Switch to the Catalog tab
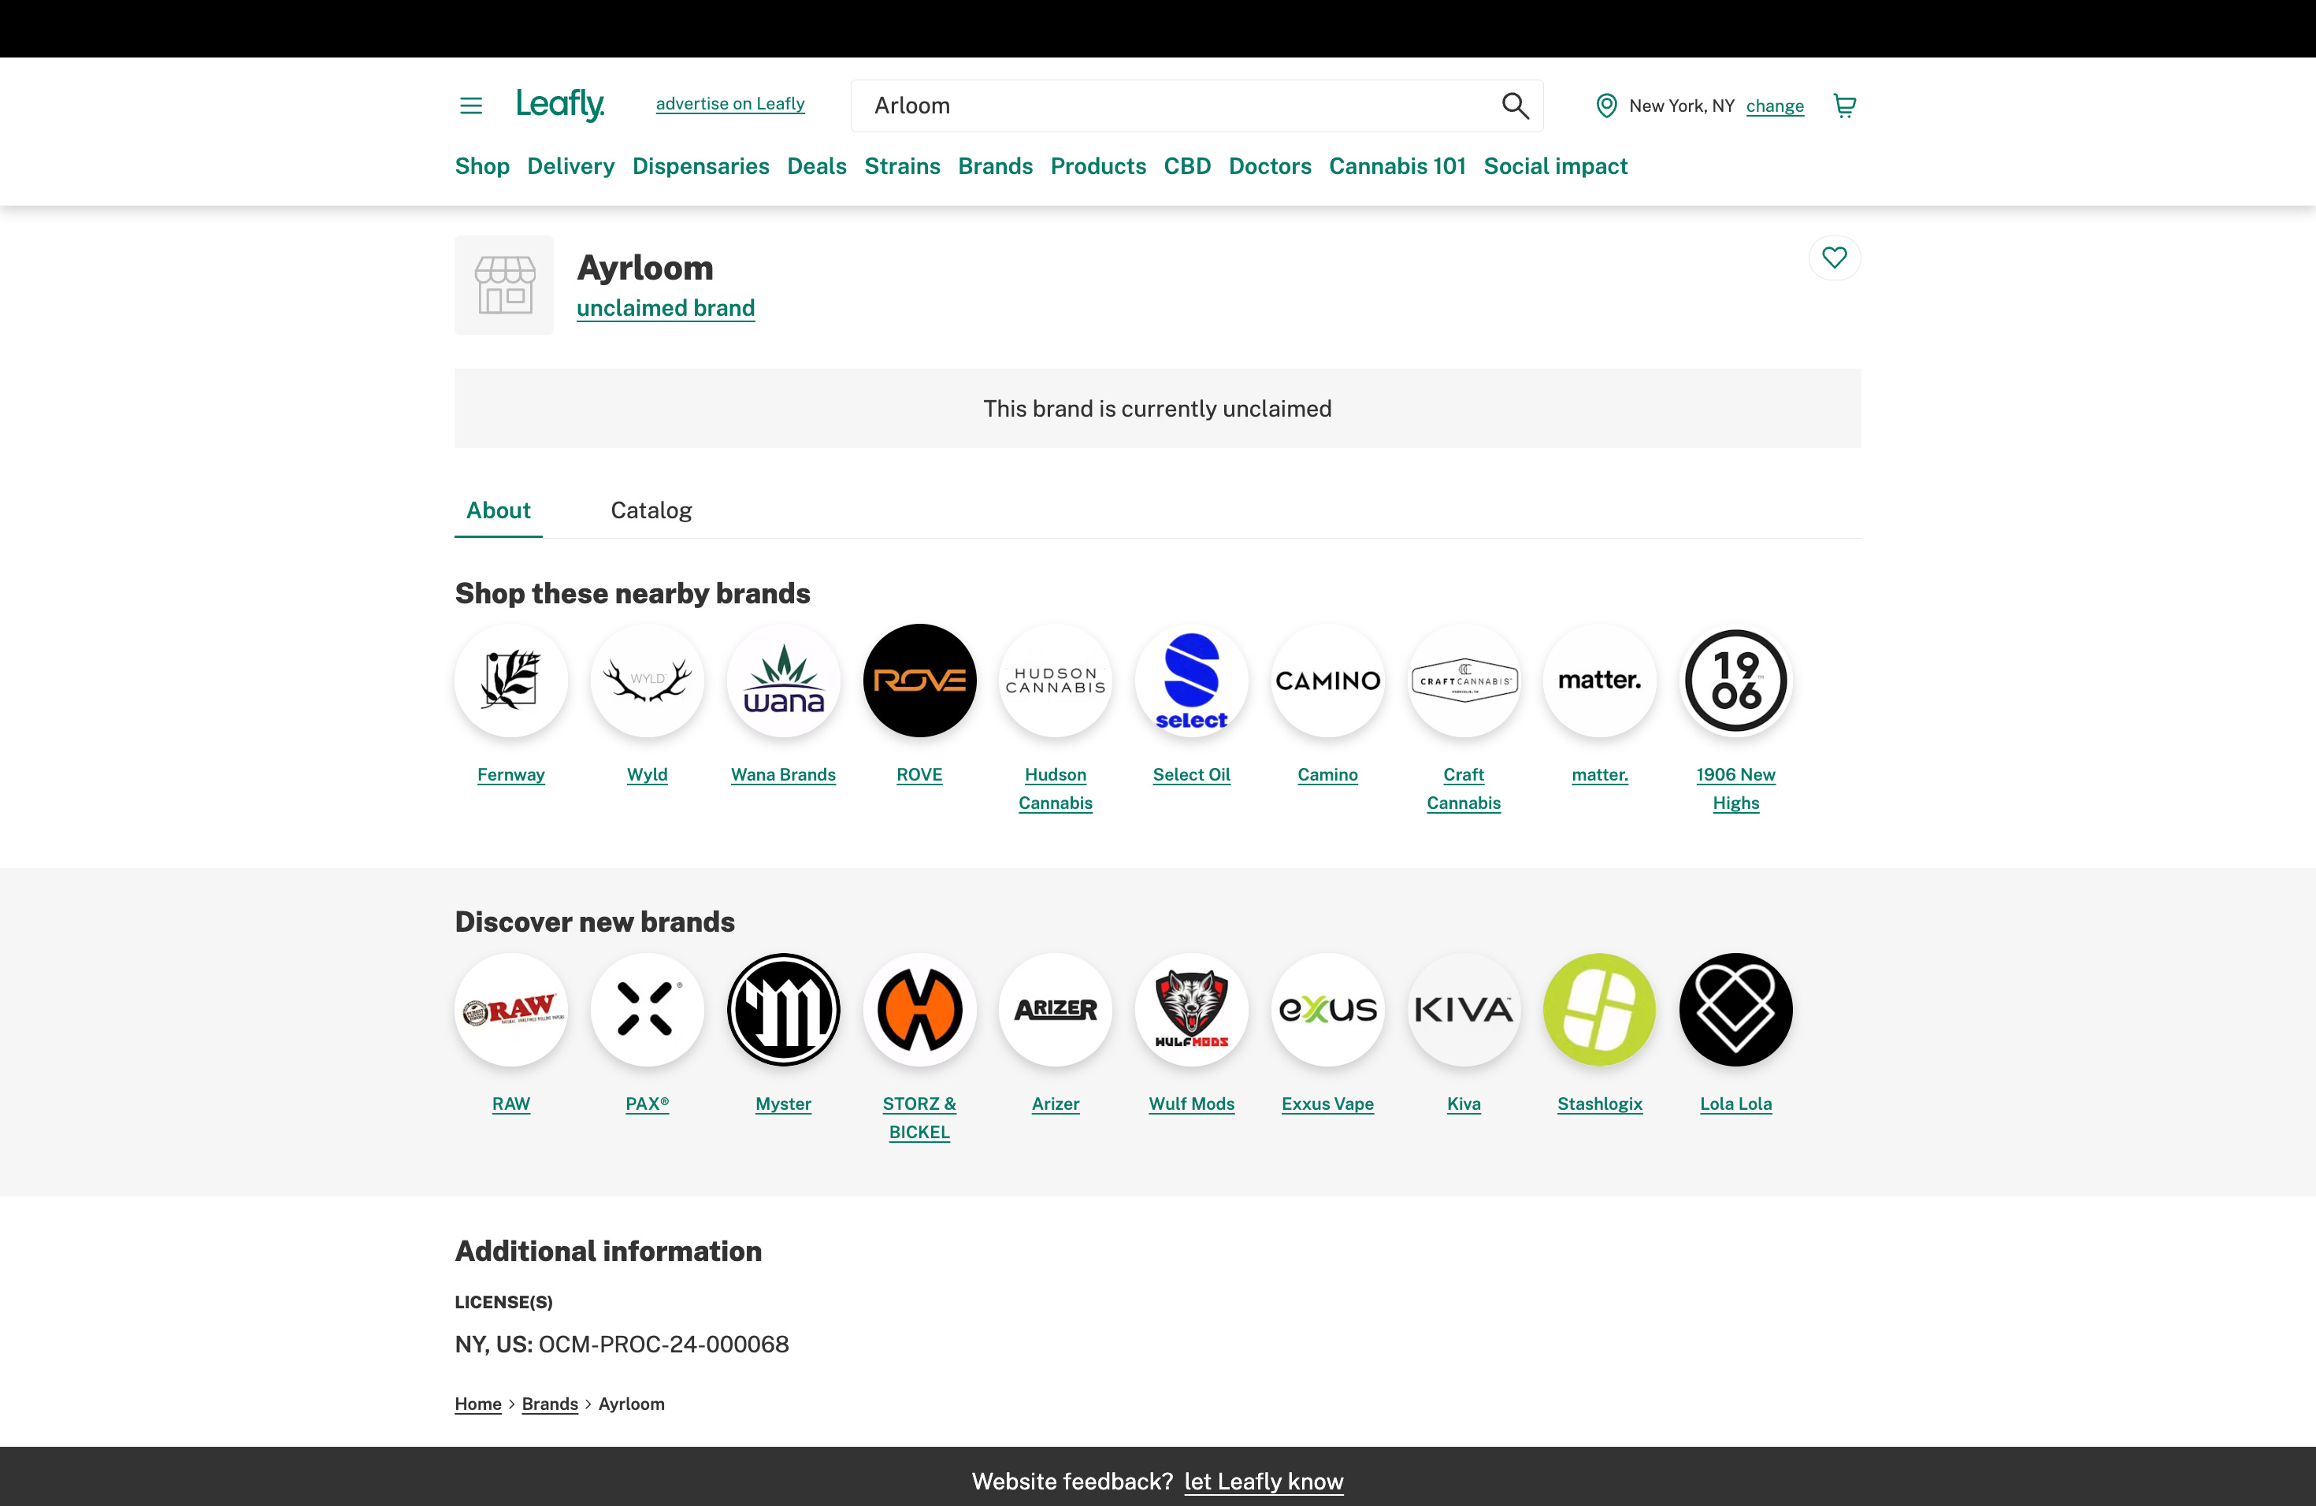The image size is (2316, 1506). [x=651, y=510]
